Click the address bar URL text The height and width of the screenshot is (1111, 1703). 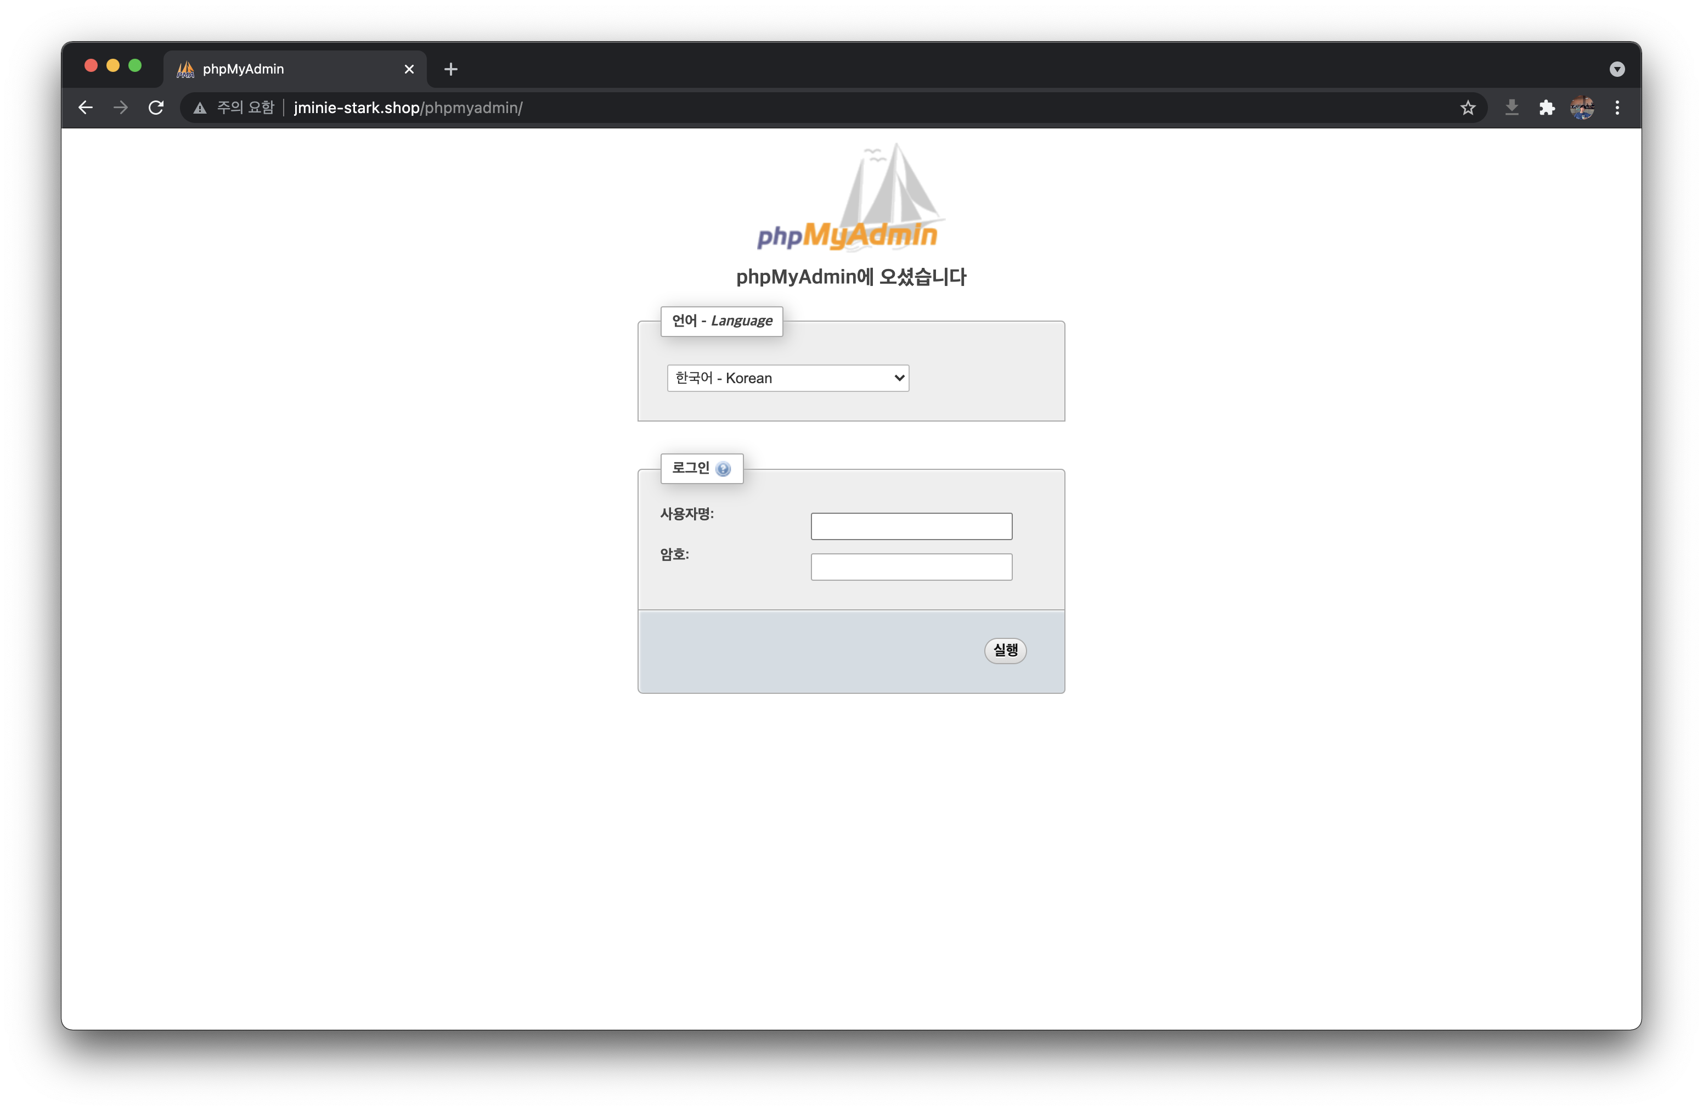(408, 108)
